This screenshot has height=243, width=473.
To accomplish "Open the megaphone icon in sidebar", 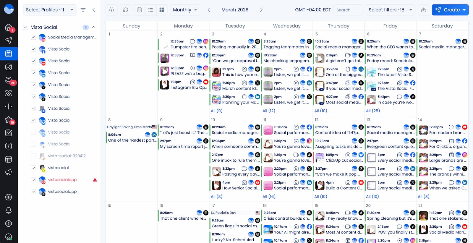I will point(9,172).
